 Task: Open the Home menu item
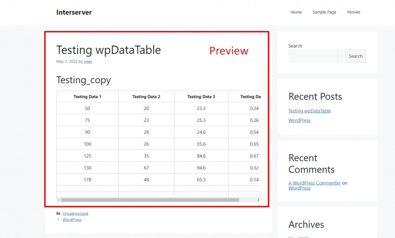296,12
